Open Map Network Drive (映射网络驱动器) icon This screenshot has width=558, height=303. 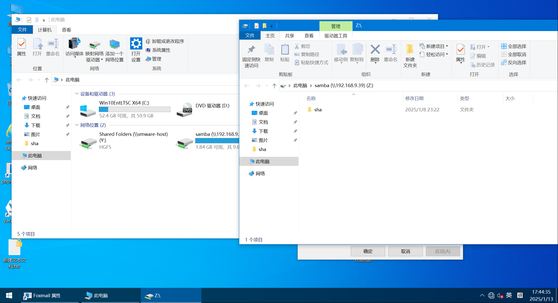click(x=95, y=45)
